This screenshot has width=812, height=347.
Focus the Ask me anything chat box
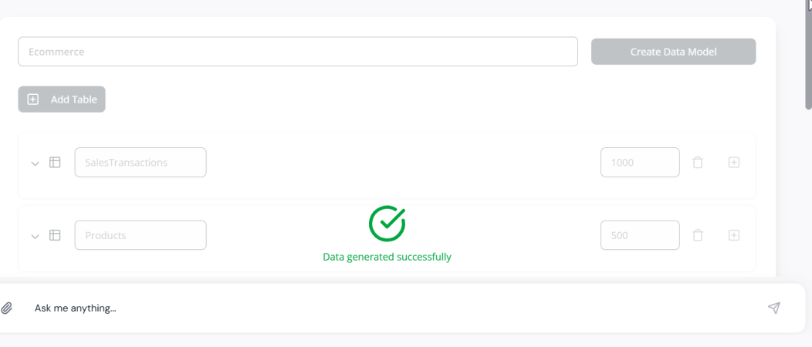pyautogui.click(x=394, y=308)
